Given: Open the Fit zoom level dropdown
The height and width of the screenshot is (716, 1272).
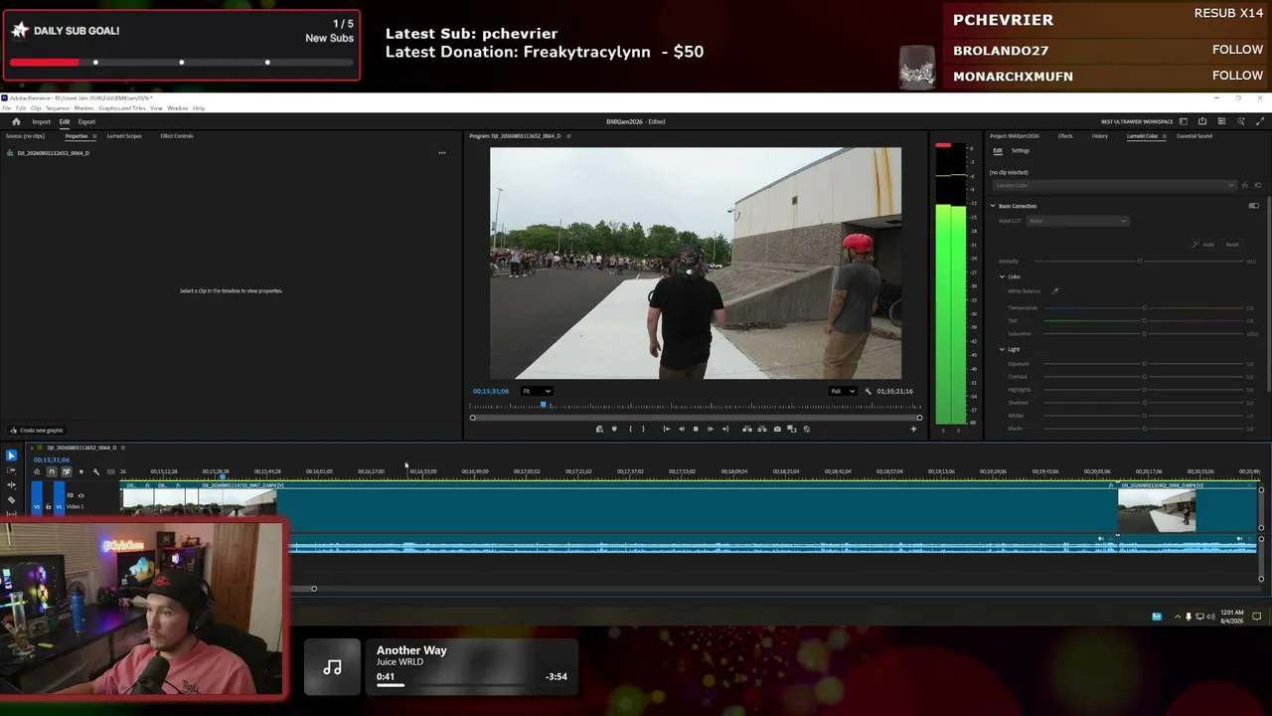Looking at the screenshot, I should pyautogui.click(x=537, y=391).
